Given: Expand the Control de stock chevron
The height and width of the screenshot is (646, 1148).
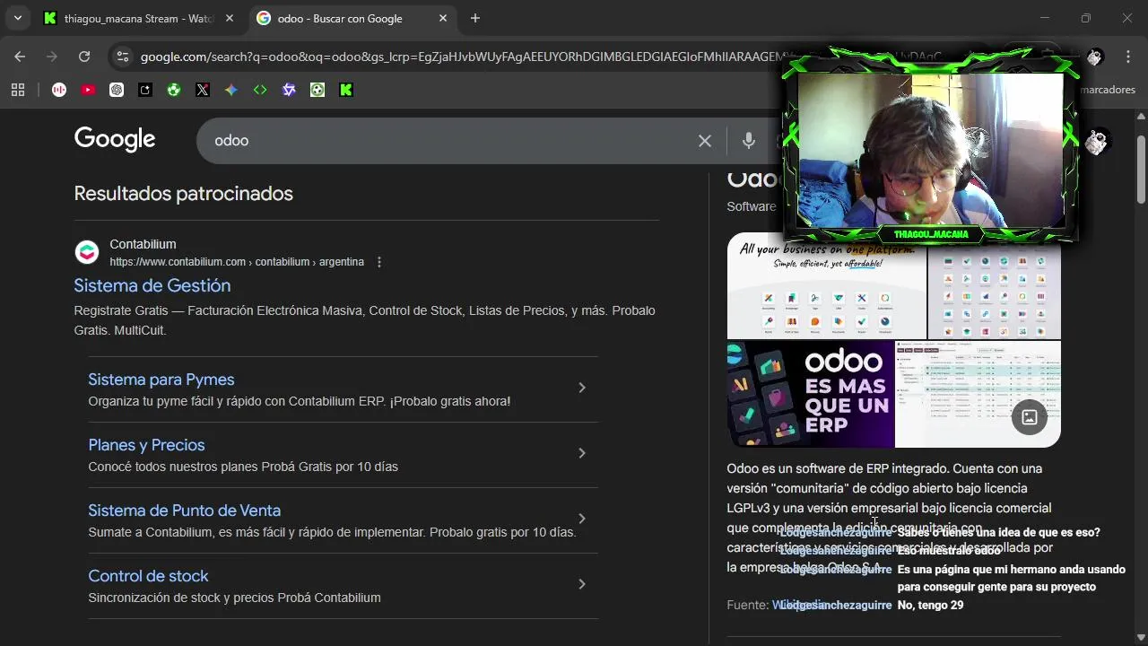Looking at the screenshot, I should click(x=582, y=584).
